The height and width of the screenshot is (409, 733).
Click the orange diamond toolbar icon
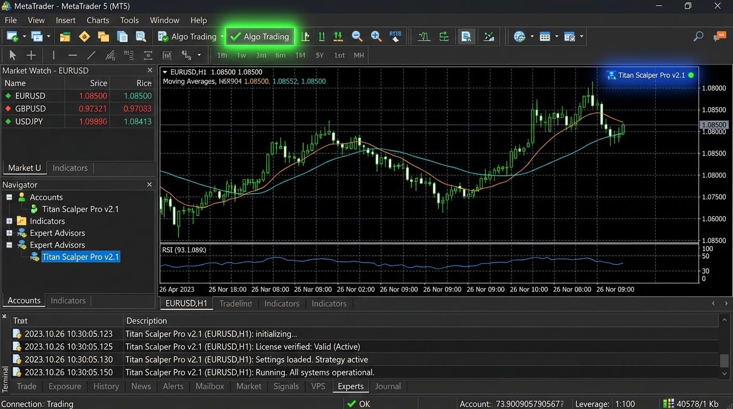pos(84,37)
